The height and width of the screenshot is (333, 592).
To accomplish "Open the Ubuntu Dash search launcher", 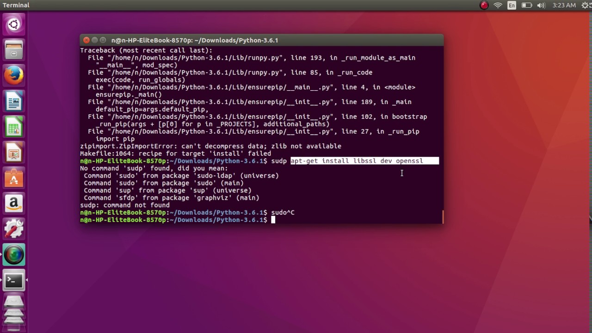I will [x=13, y=25].
